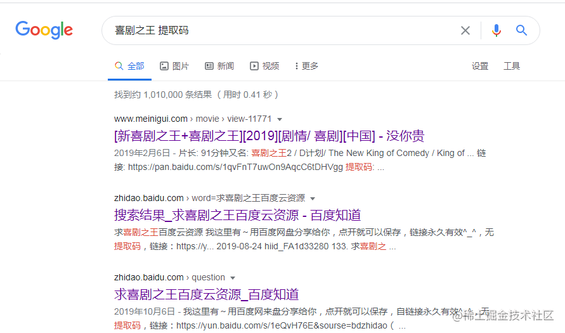565x333 pixels.
Task: Open the 更多 menu
Action: (307, 66)
